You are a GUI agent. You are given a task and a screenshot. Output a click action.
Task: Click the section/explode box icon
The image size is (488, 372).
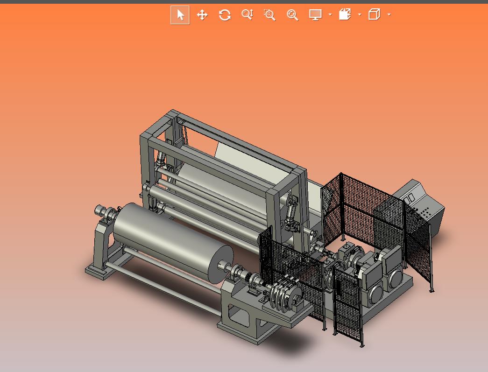click(345, 14)
